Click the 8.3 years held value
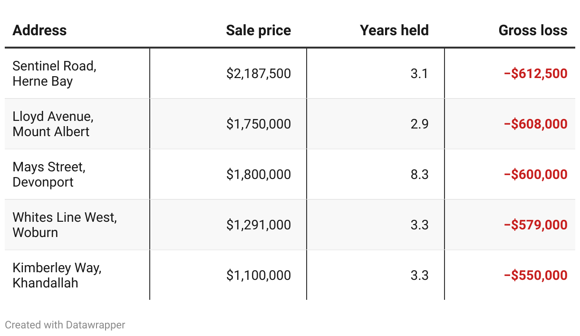 click(419, 175)
